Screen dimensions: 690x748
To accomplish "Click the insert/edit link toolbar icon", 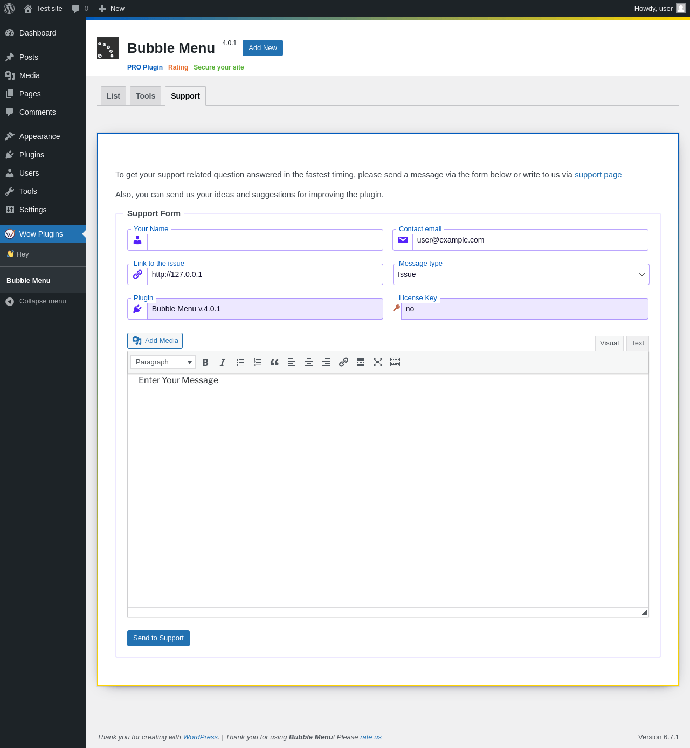I will (343, 362).
